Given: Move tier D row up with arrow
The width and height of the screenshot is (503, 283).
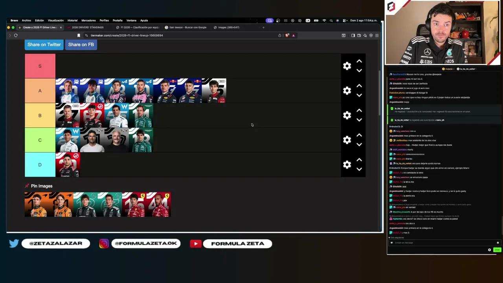Looking at the screenshot, I should [359, 160].
